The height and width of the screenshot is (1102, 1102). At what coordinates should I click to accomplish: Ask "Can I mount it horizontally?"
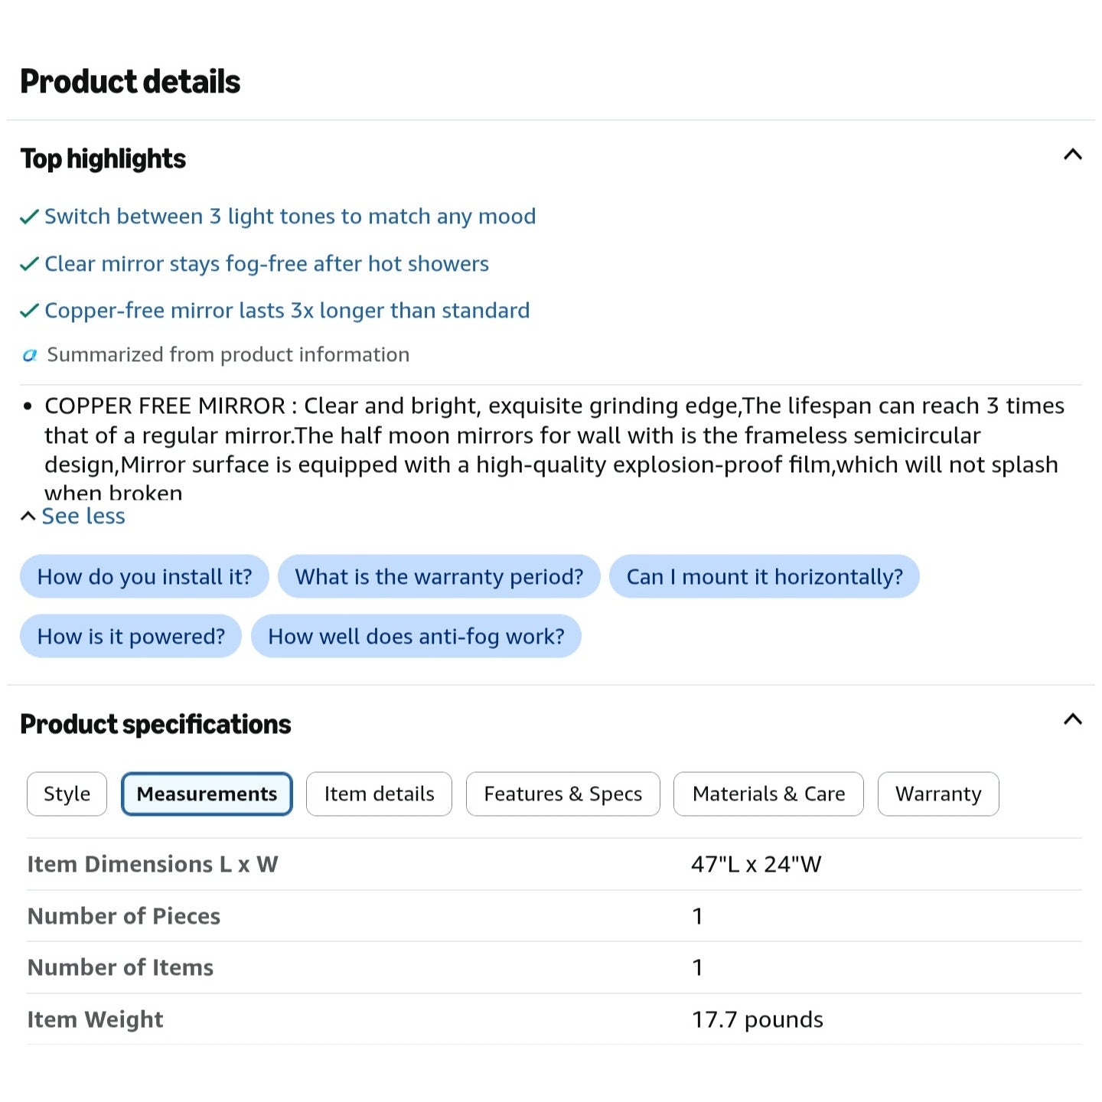[765, 576]
